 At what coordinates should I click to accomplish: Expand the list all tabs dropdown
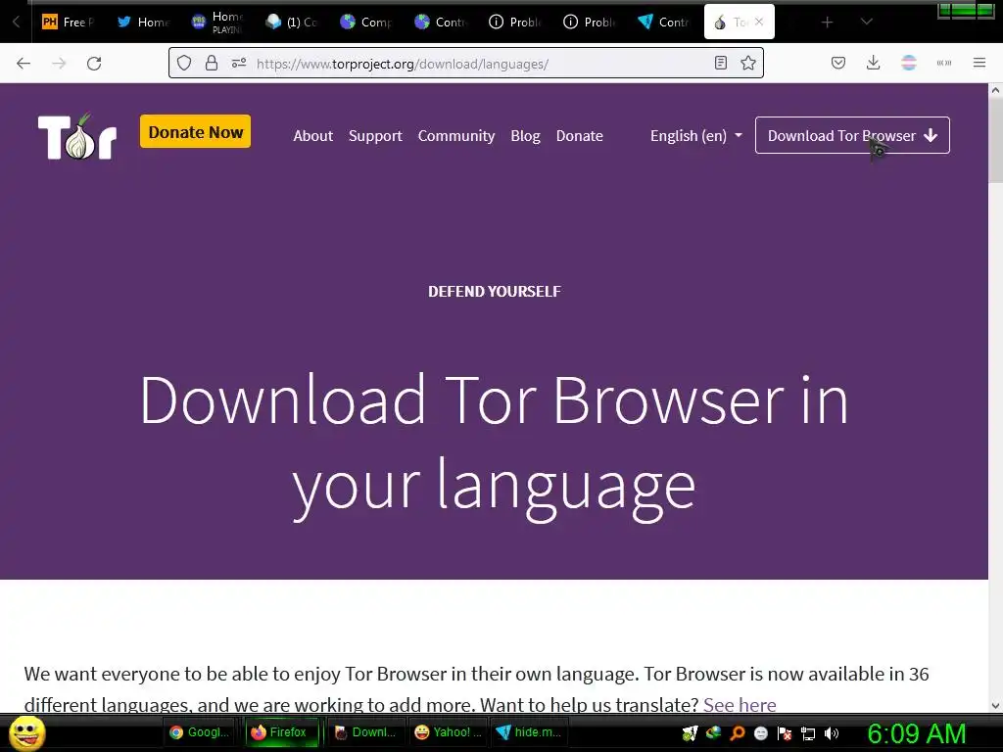[x=867, y=22]
